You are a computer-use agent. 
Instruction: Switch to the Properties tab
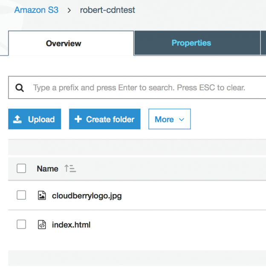pyautogui.click(x=197, y=43)
